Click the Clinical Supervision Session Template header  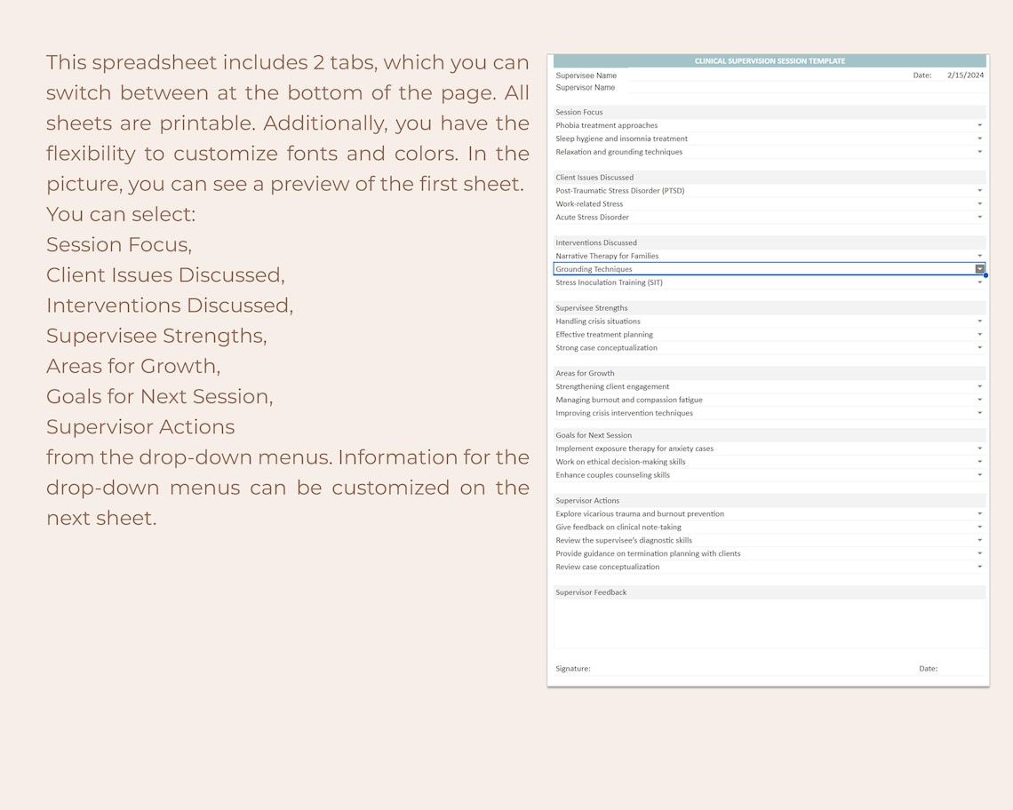pos(769,60)
